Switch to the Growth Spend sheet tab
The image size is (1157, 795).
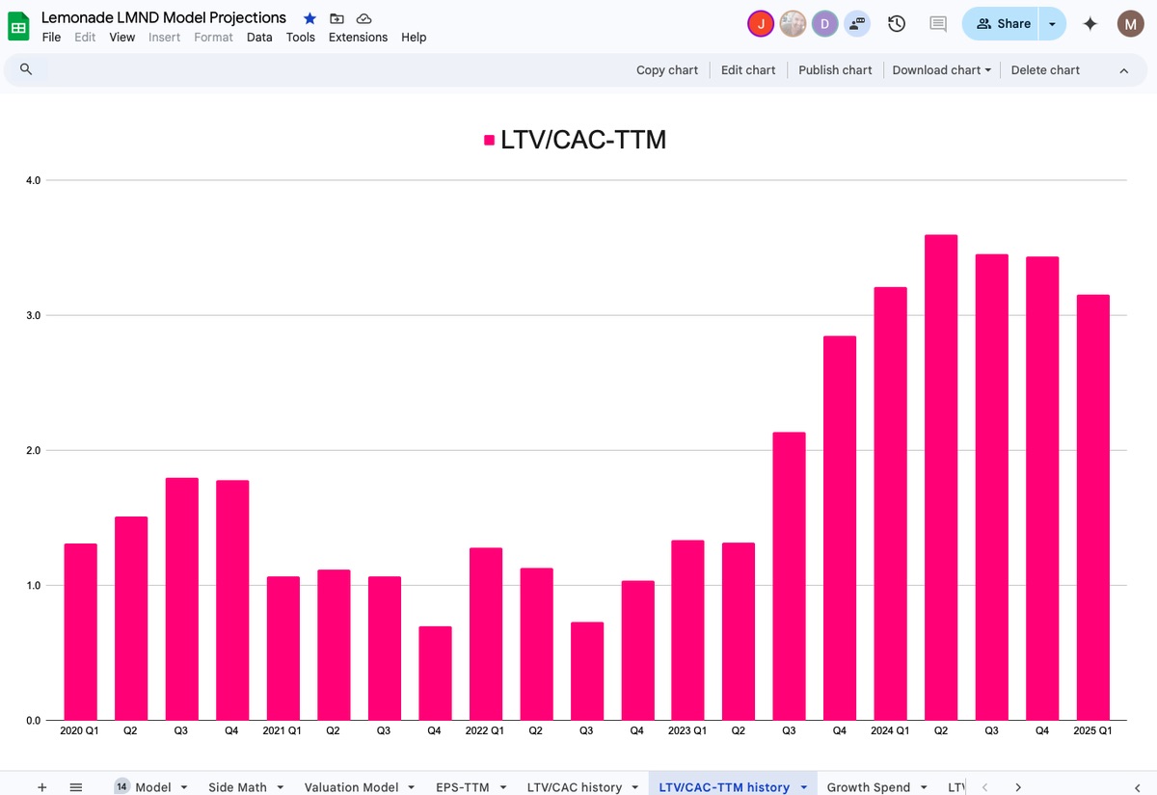(868, 787)
